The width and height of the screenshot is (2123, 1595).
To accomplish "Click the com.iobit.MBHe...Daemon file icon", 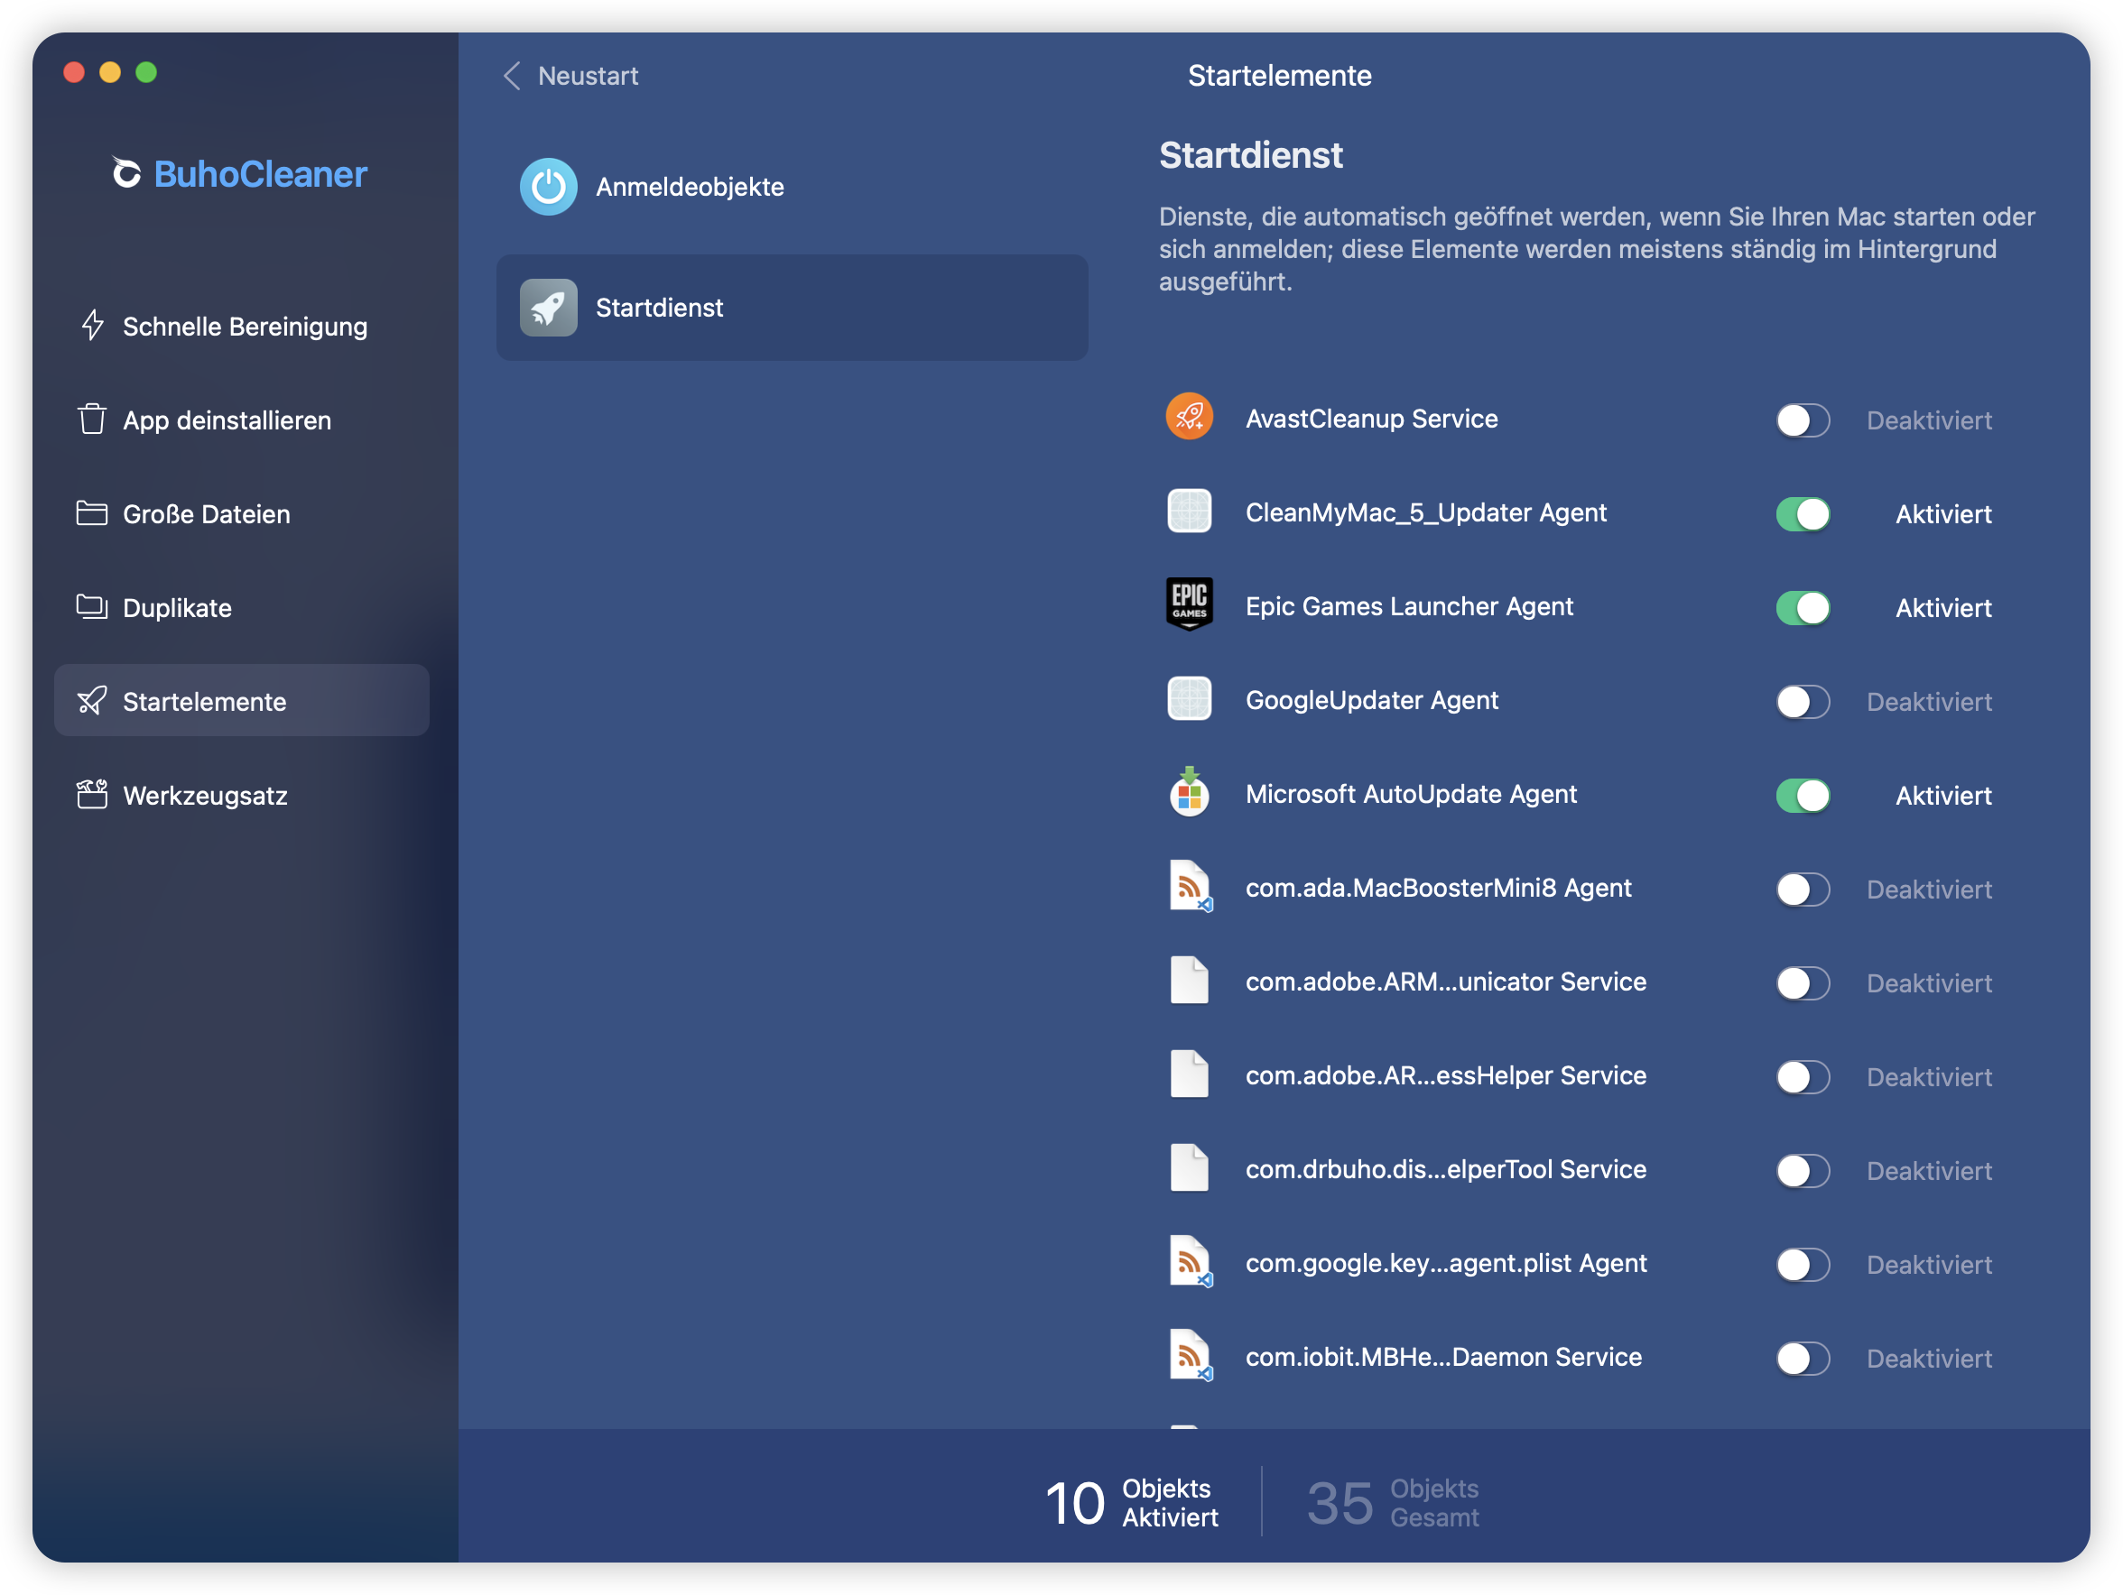I will [x=1190, y=1357].
